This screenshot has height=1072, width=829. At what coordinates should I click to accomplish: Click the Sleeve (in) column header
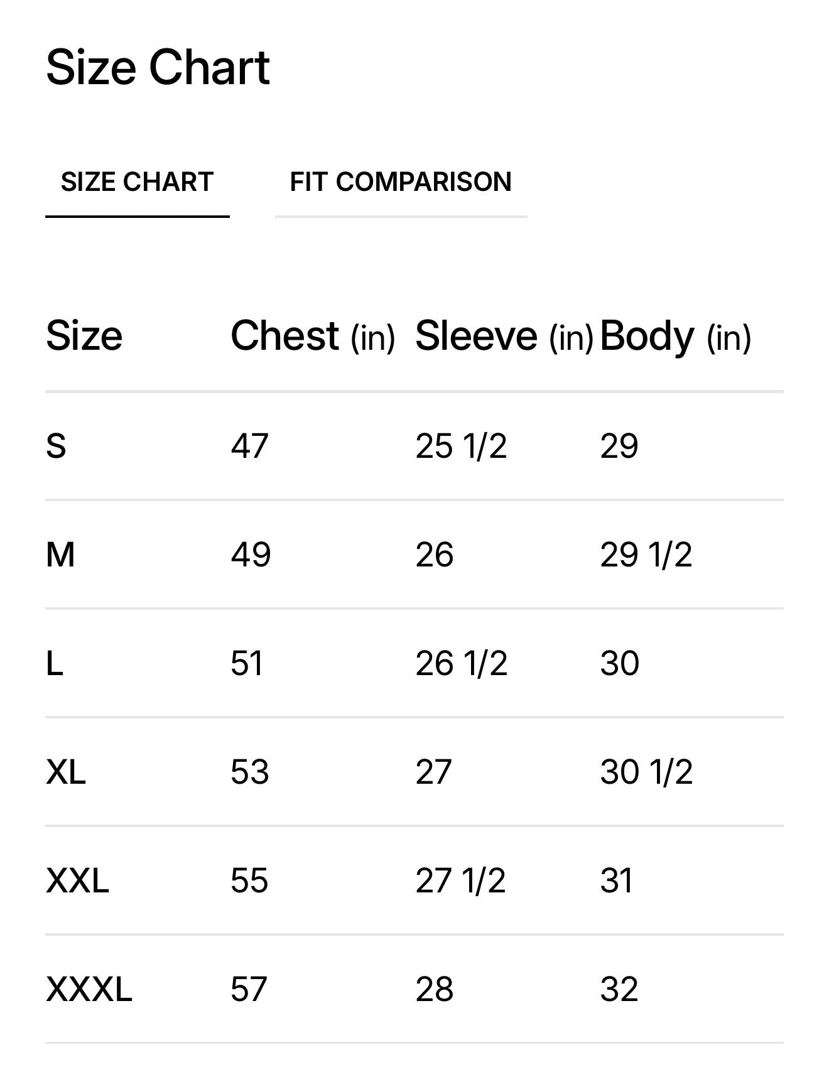point(504,335)
